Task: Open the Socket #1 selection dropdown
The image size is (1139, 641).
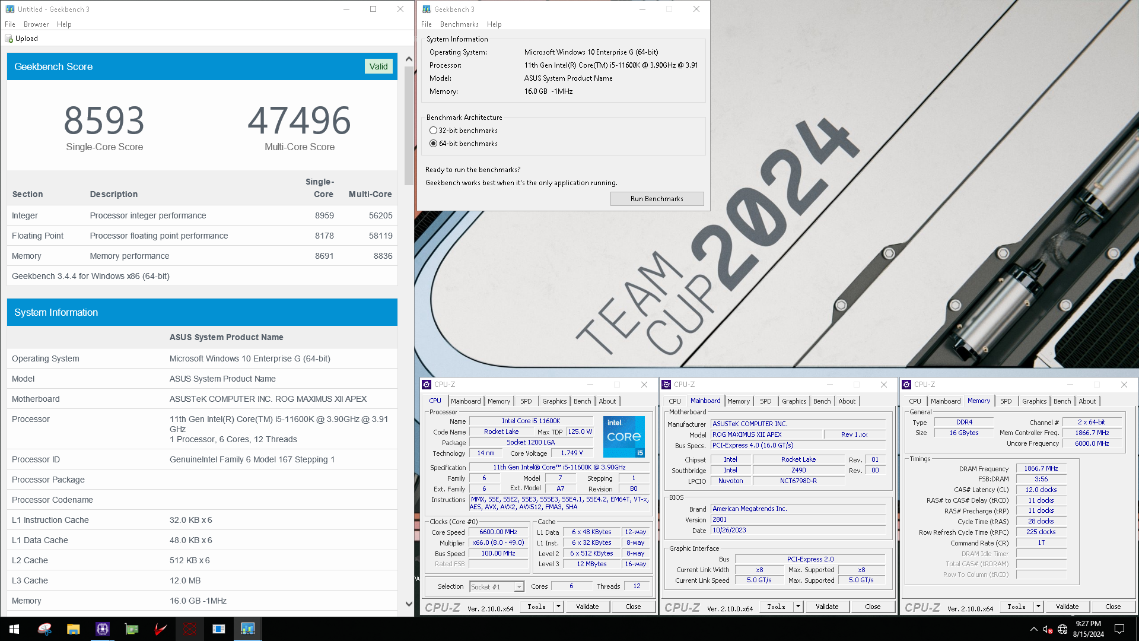Action: pyautogui.click(x=519, y=586)
